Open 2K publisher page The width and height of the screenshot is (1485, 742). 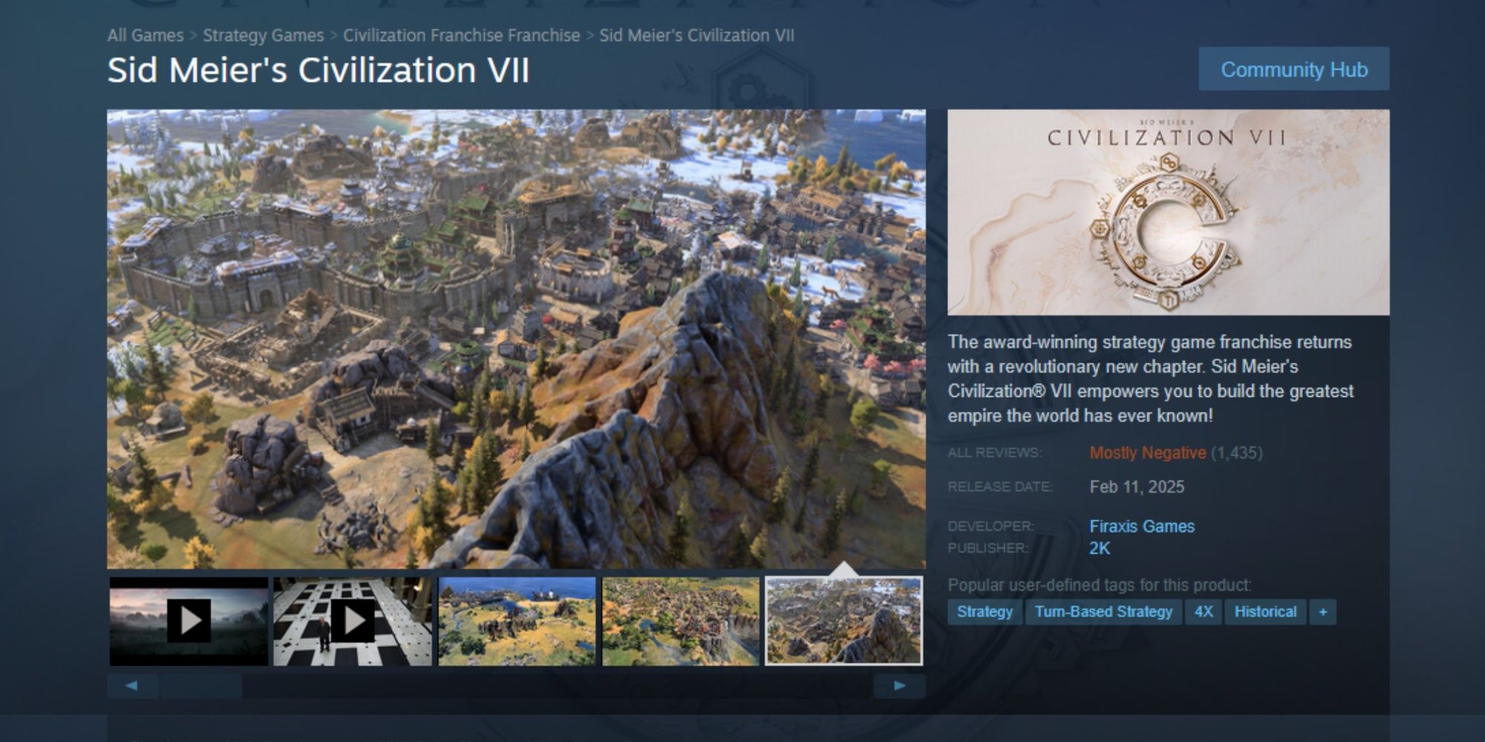1100,548
